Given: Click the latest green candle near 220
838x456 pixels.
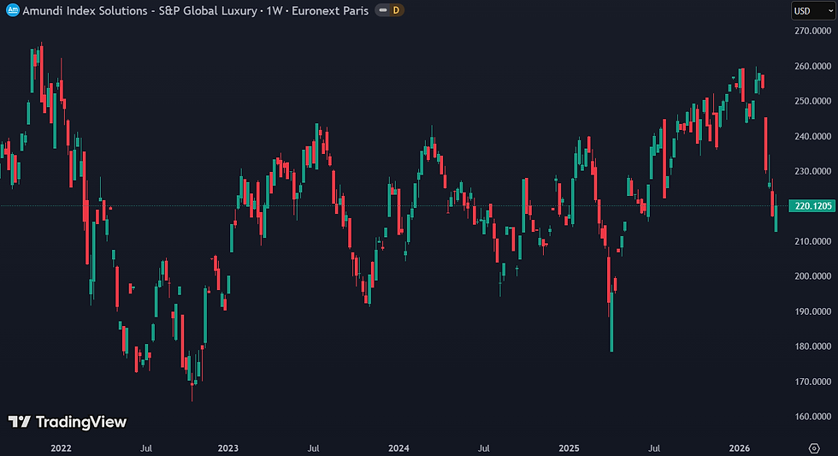Looking at the screenshot, I should [x=776, y=218].
